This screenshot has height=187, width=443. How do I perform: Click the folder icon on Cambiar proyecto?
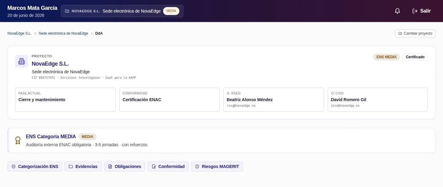point(400,33)
